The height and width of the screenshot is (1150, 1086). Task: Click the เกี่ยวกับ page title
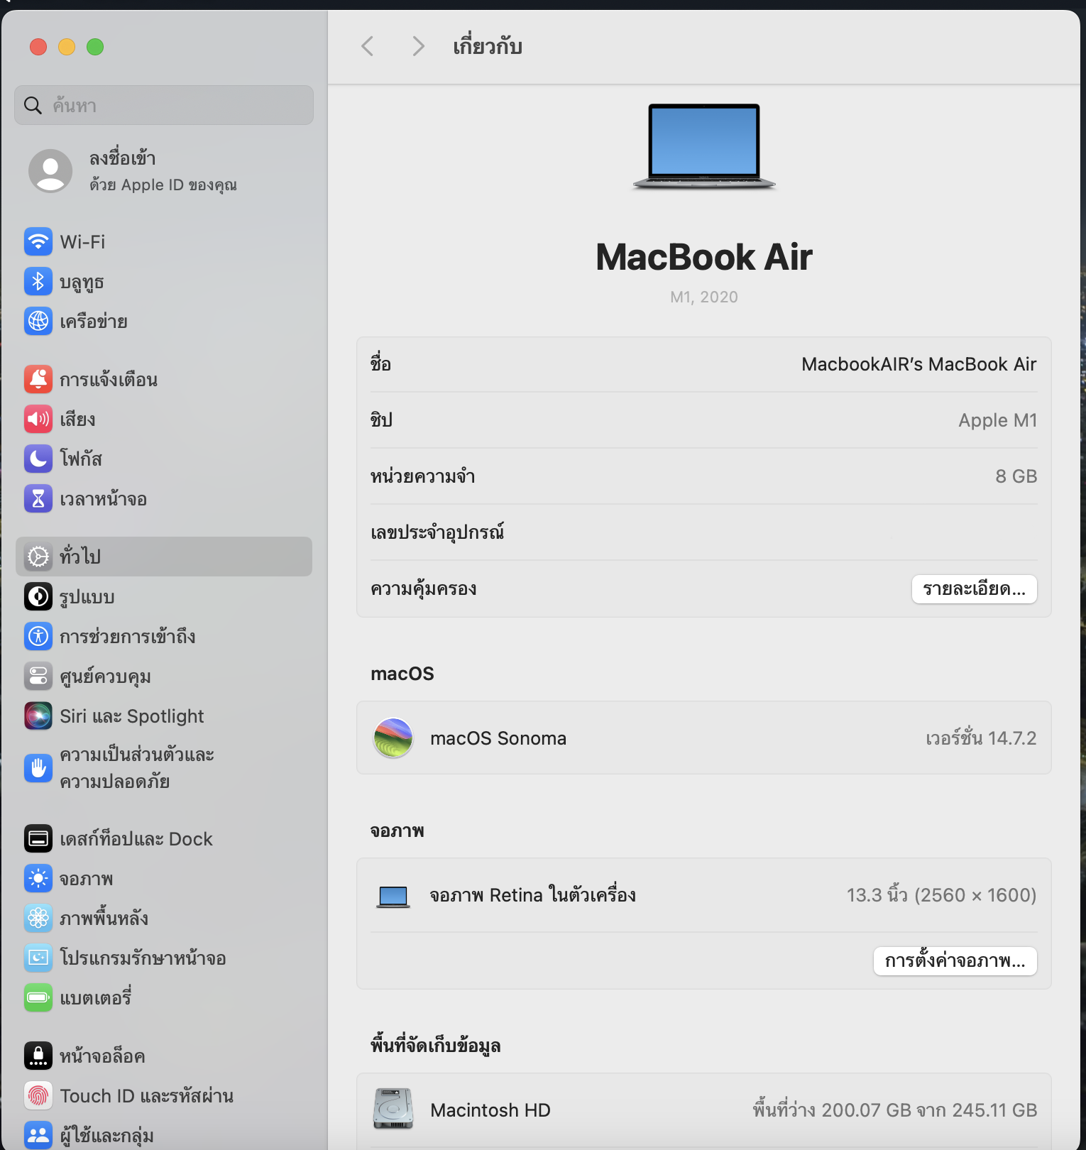coord(488,46)
